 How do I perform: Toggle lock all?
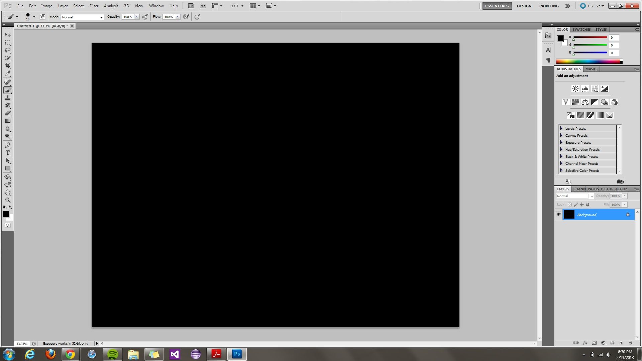587,205
